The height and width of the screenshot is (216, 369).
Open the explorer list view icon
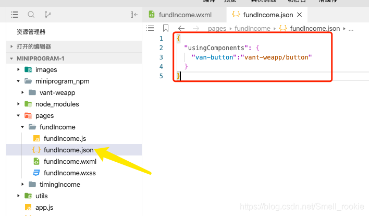point(14,15)
